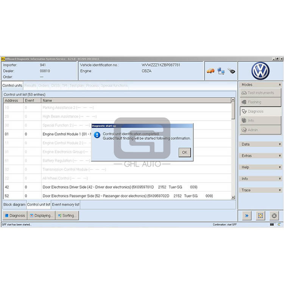Collapse the Modes section
284x284 pixels.
[x=280, y=84]
